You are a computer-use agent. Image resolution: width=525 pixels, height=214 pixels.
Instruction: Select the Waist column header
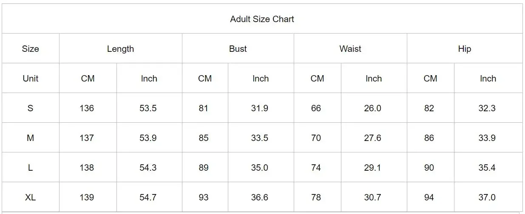(x=351, y=48)
